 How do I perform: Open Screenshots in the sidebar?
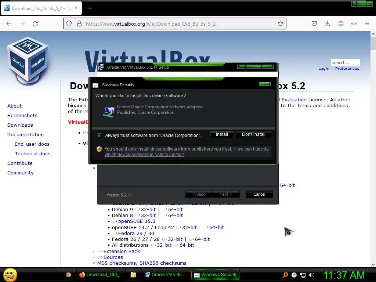tap(22, 116)
